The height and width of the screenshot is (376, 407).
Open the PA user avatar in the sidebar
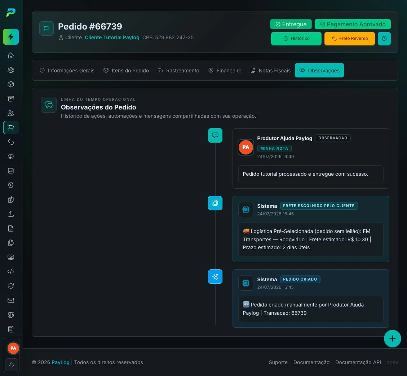point(13,348)
